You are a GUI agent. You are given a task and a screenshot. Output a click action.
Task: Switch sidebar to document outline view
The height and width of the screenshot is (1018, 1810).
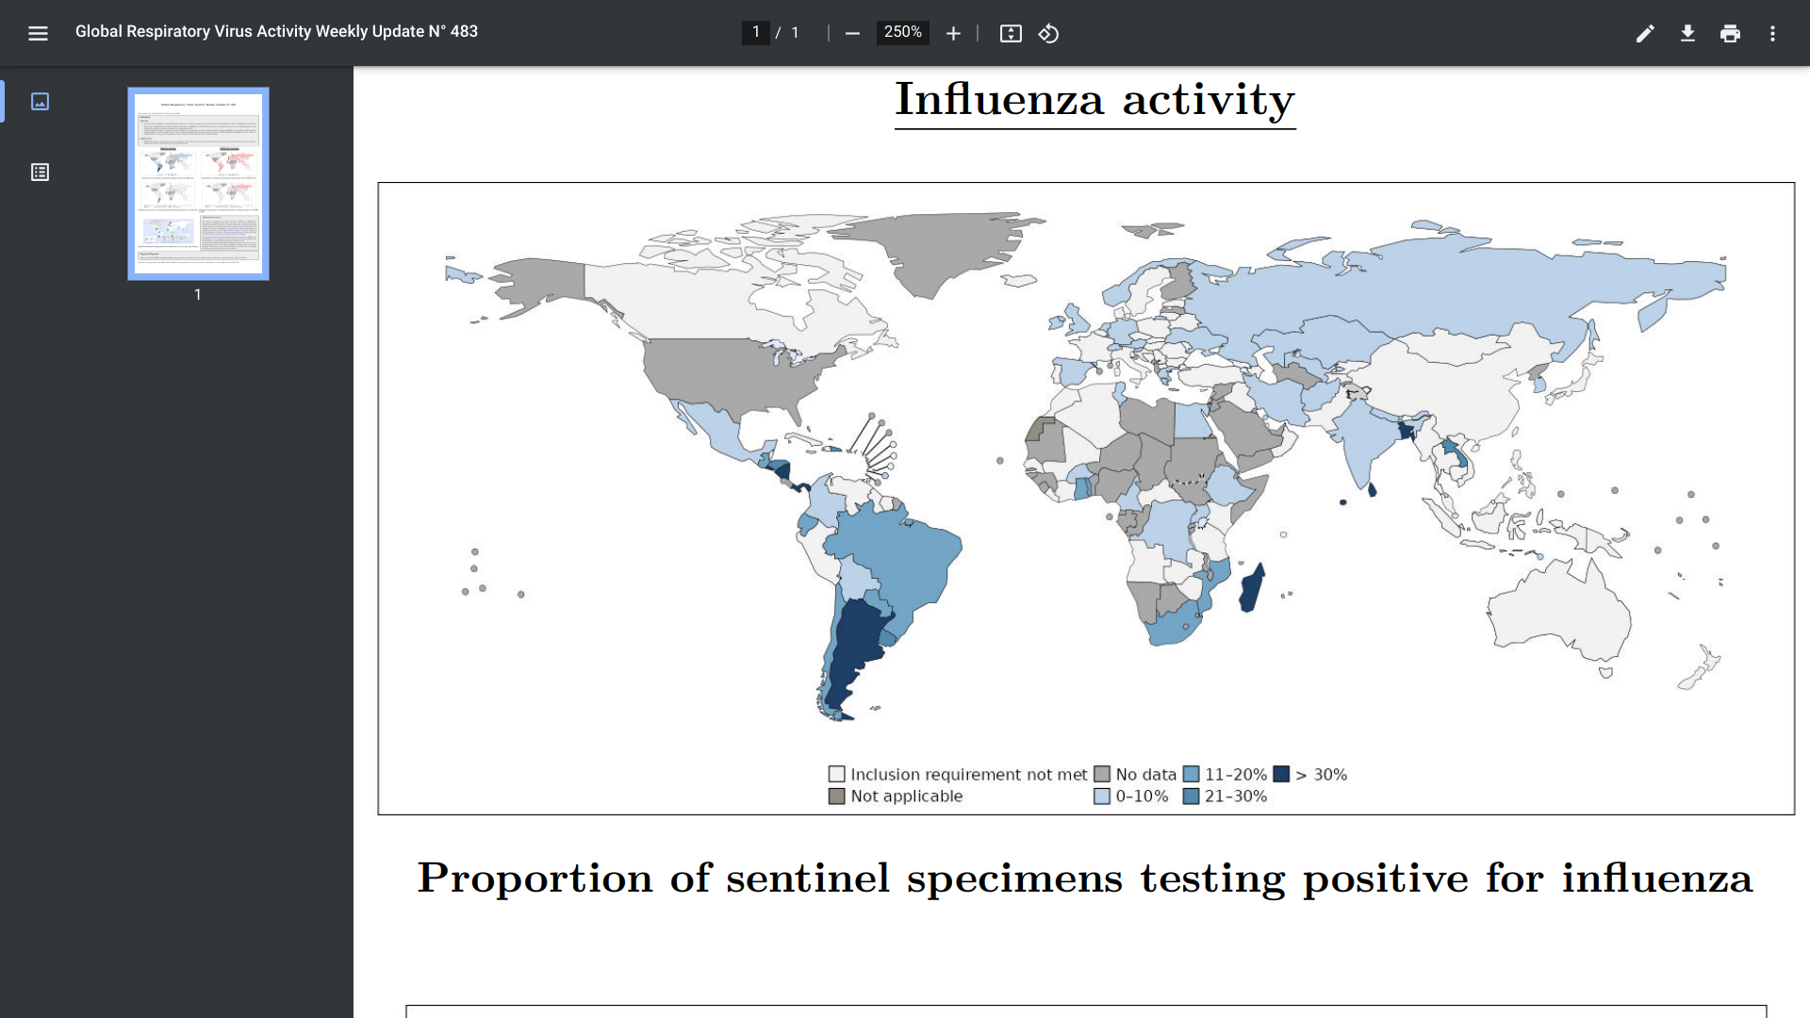[40, 172]
